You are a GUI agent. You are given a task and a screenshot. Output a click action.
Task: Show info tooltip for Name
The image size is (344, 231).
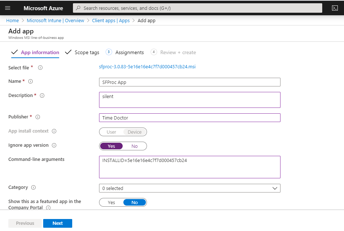point(30,81)
